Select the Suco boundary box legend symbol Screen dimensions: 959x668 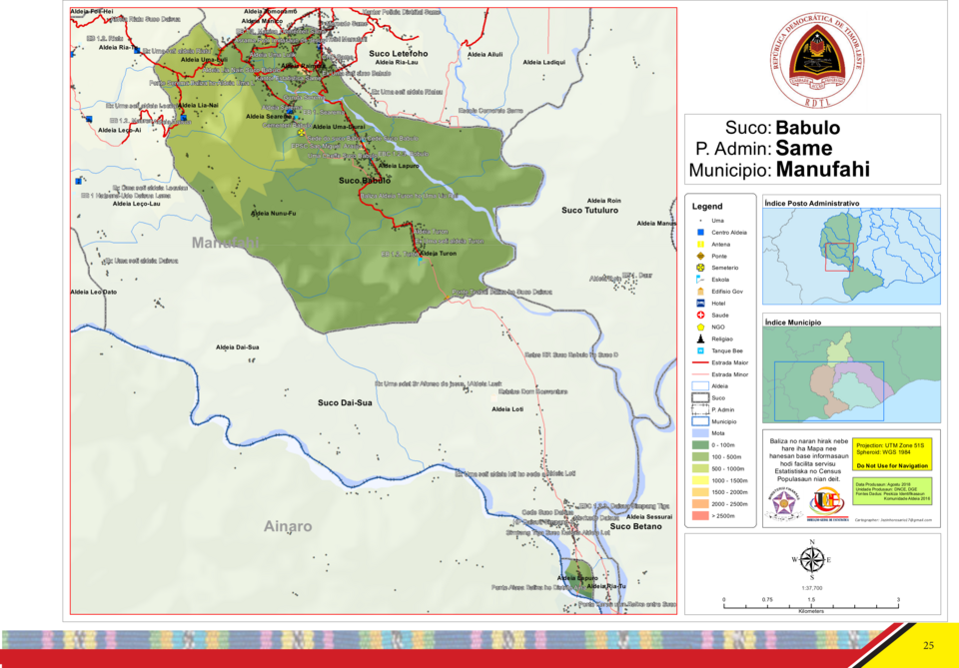click(x=700, y=397)
